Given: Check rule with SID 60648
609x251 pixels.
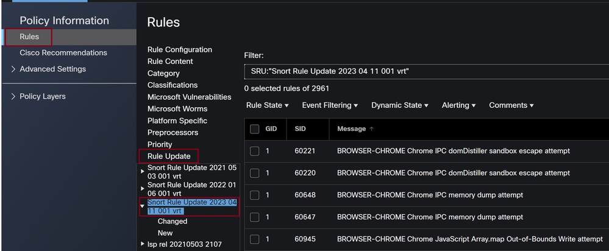Looking at the screenshot, I should [255, 195].
